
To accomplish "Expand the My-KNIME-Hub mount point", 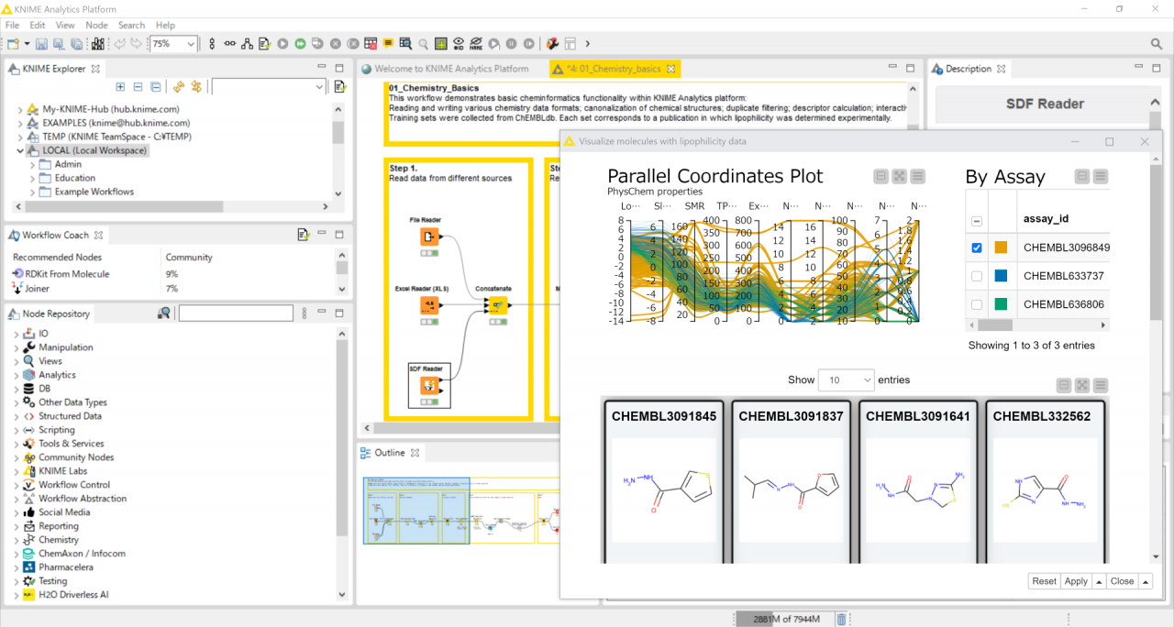I will 20,109.
